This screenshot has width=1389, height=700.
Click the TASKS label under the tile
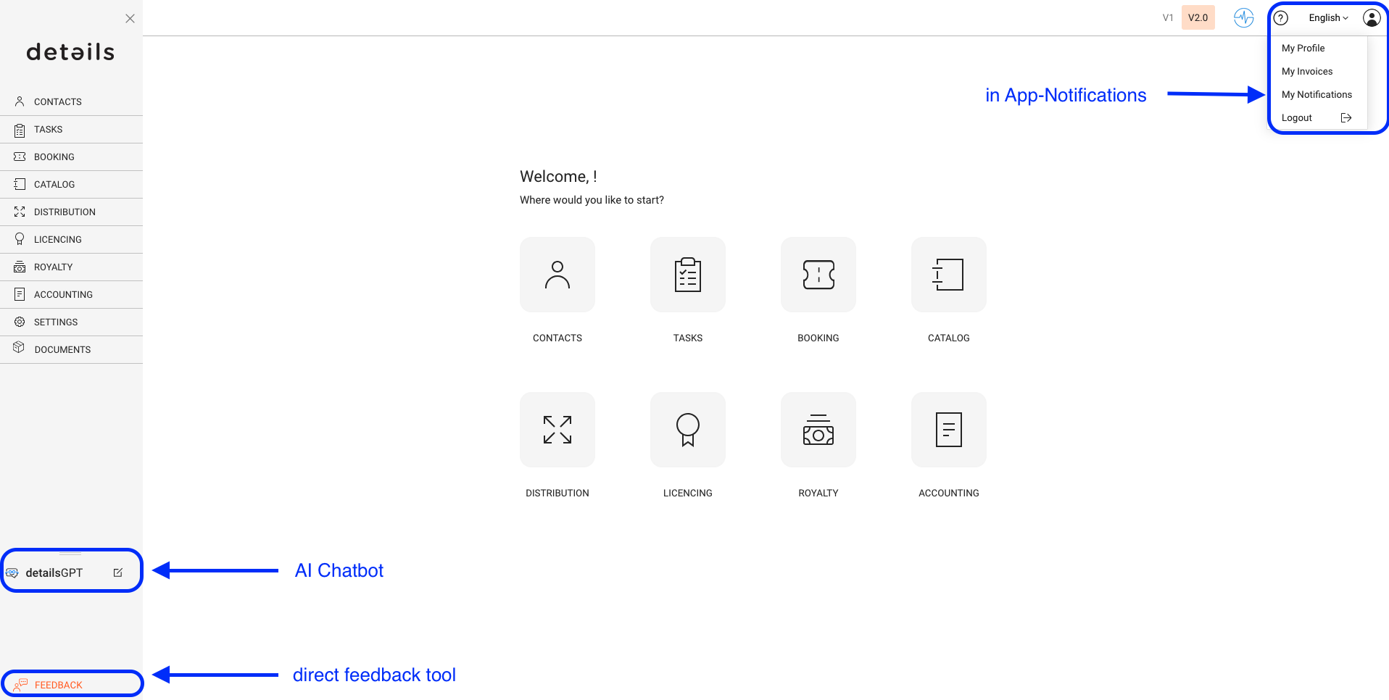(688, 338)
